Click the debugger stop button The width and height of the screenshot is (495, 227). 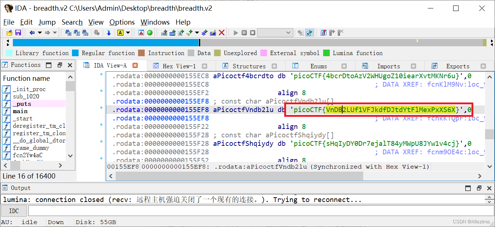(253, 33)
